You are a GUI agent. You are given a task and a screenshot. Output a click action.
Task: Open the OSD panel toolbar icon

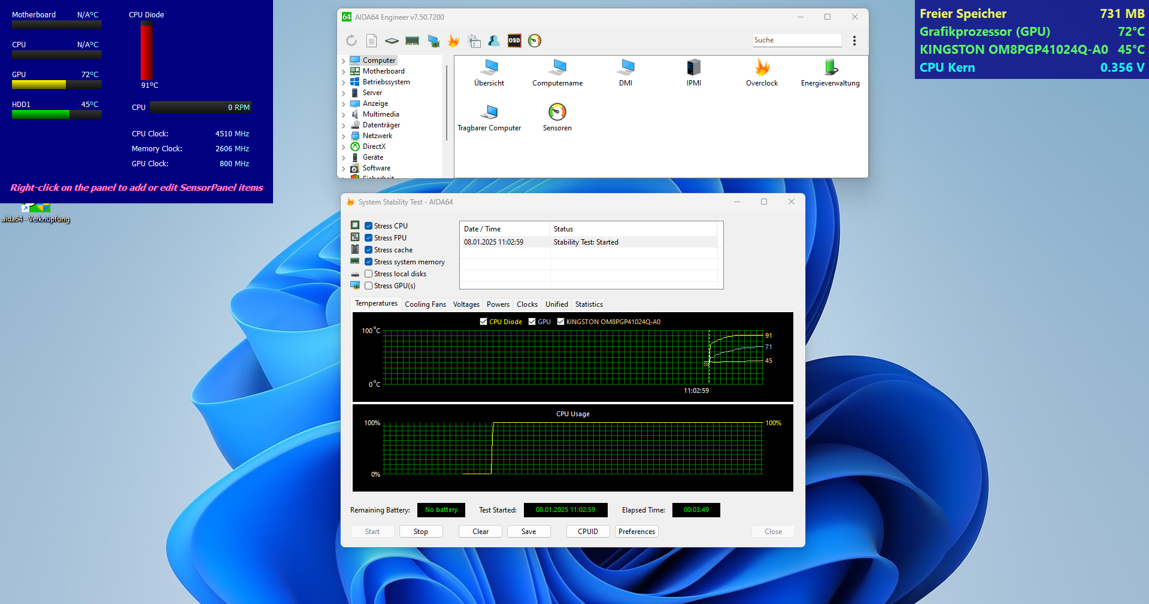(514, 40)
